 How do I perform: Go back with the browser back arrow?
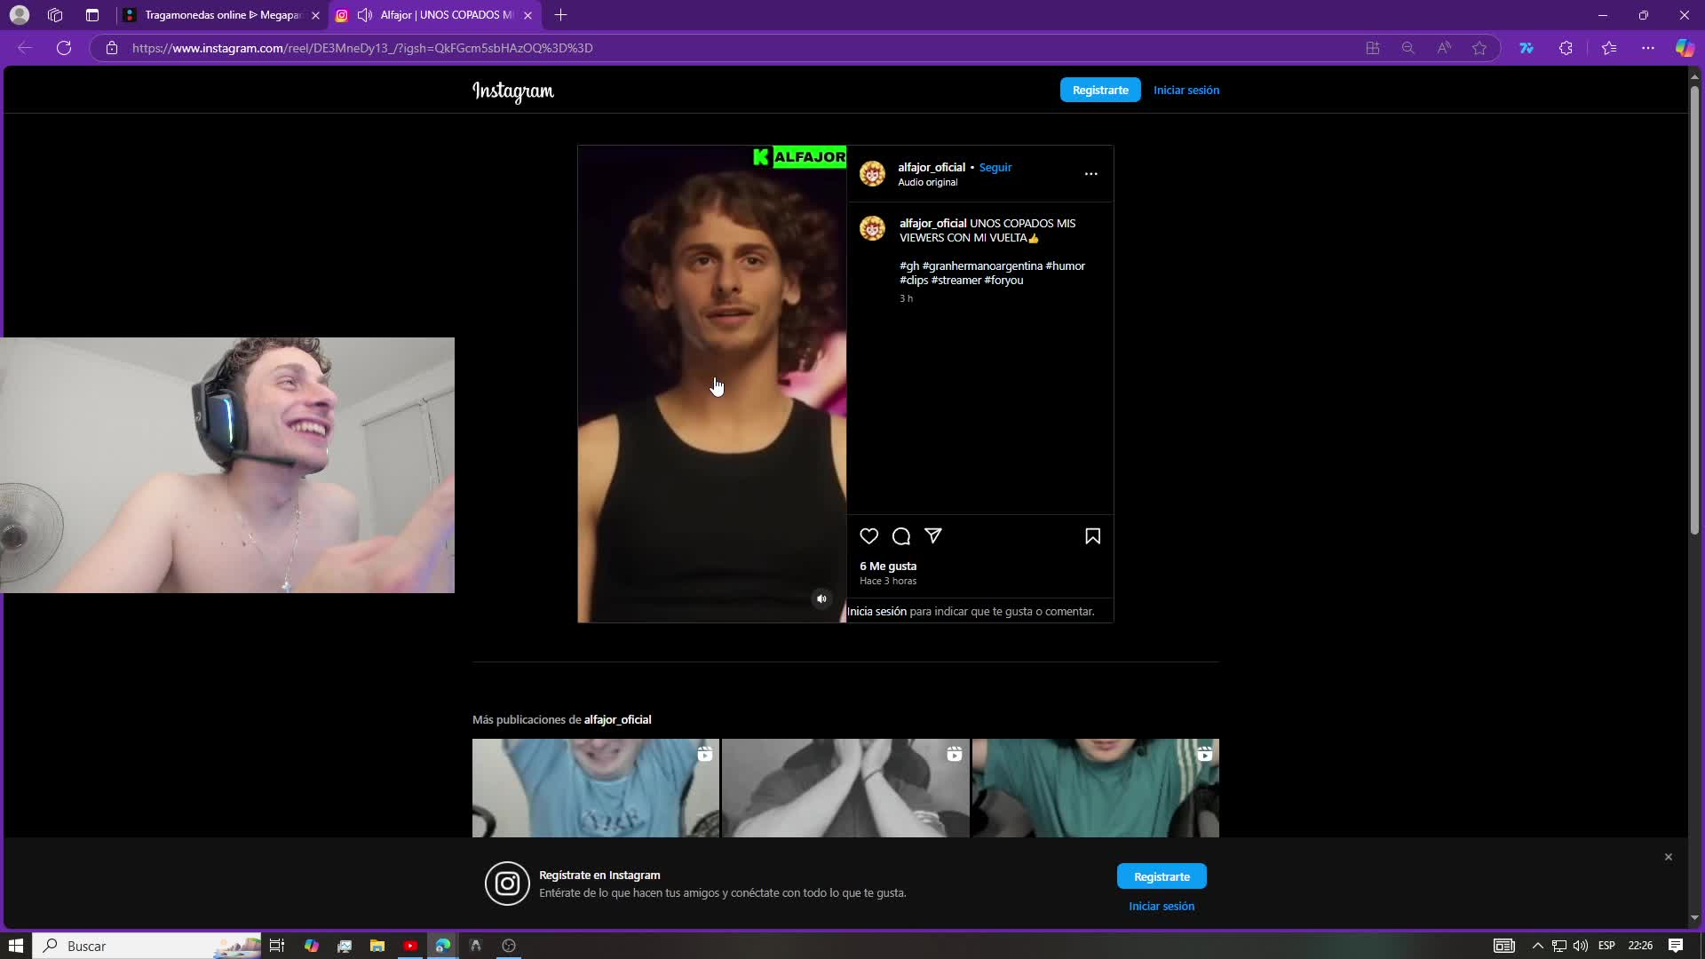[x=25, y=48]
